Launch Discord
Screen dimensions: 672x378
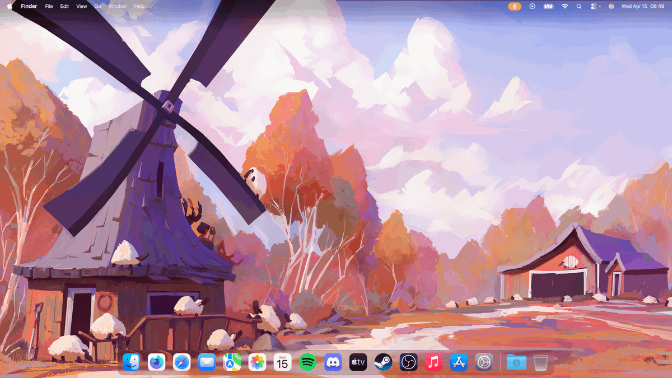click(x=332, y=362)
